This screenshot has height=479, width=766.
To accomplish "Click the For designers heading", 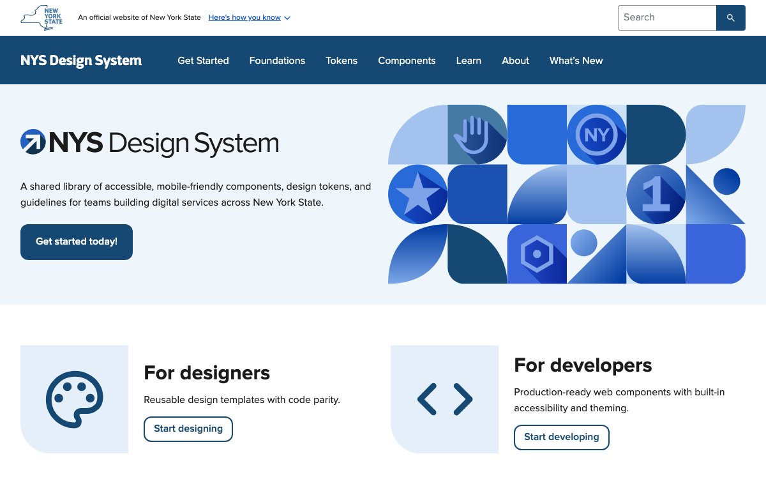I will [207, 373].
